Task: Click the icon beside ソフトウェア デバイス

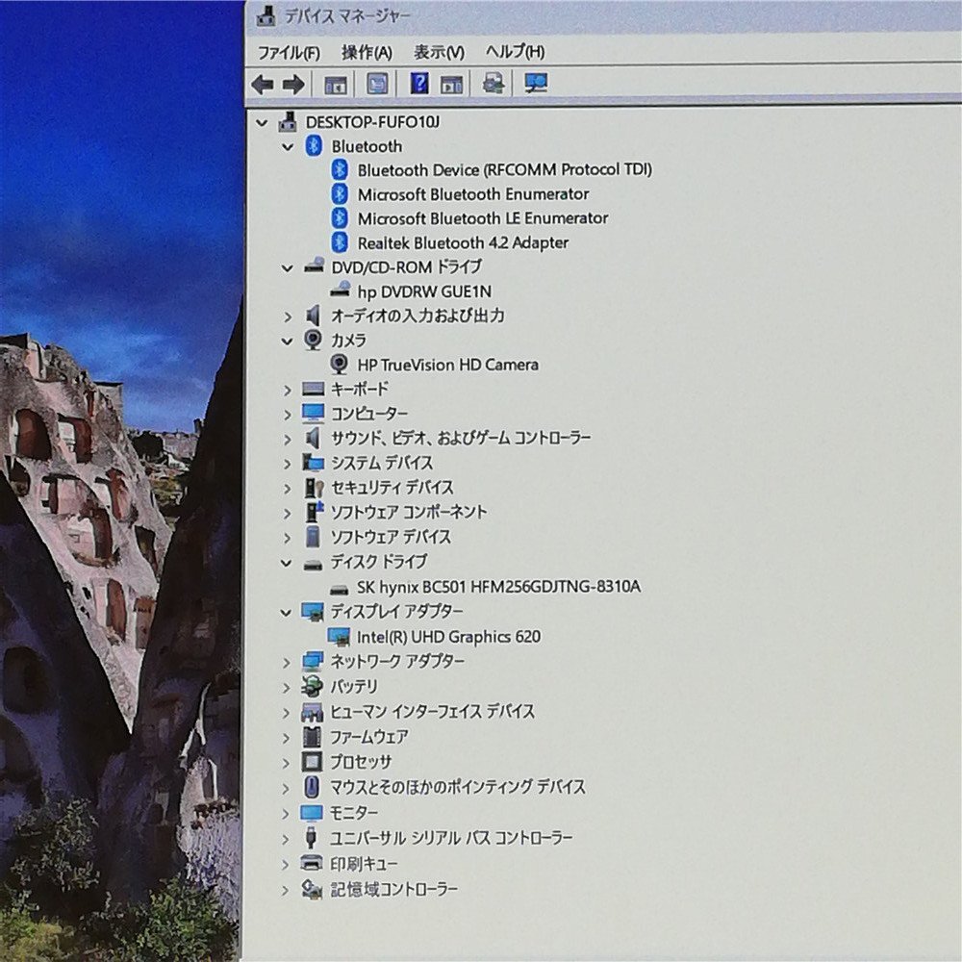Action: coord(313,538)
